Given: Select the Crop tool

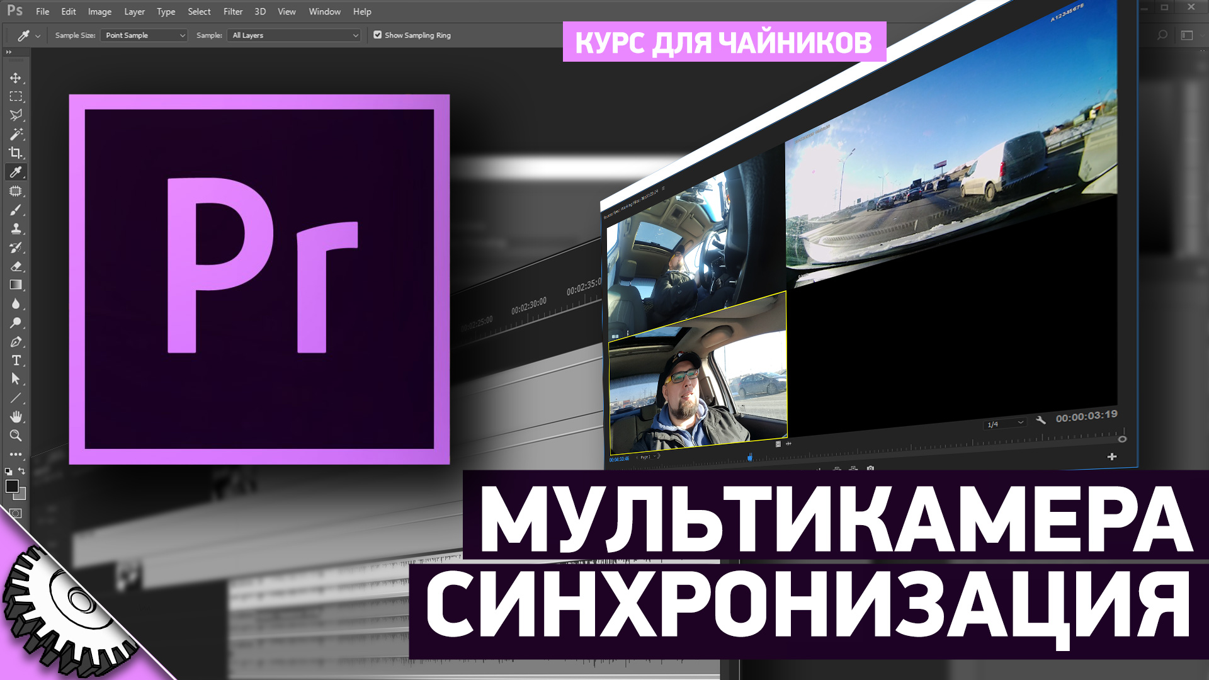Looking at the screenshot, I should coord(16,153).
